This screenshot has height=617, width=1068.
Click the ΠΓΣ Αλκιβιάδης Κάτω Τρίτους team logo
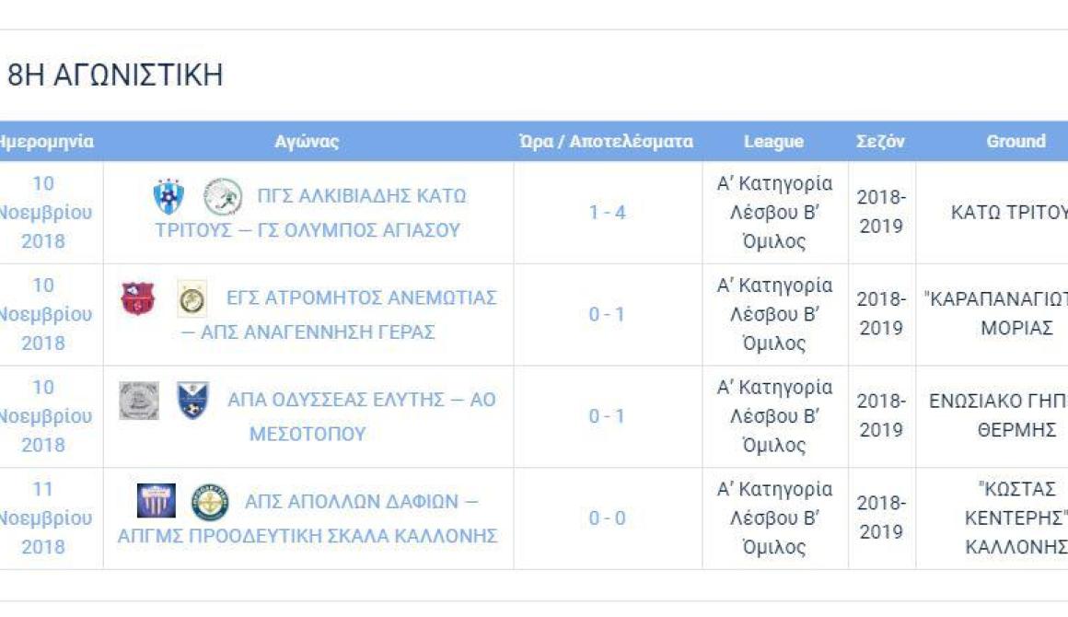(x=168, y=196)
